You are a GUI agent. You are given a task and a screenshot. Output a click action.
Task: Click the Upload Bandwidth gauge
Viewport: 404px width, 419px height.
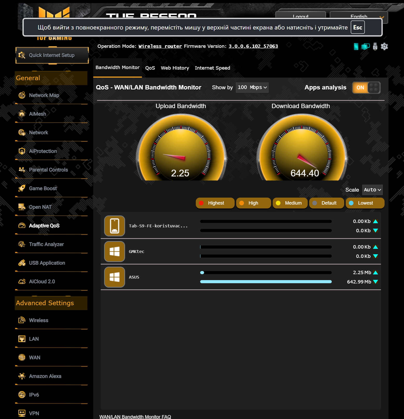pos(181,147)
